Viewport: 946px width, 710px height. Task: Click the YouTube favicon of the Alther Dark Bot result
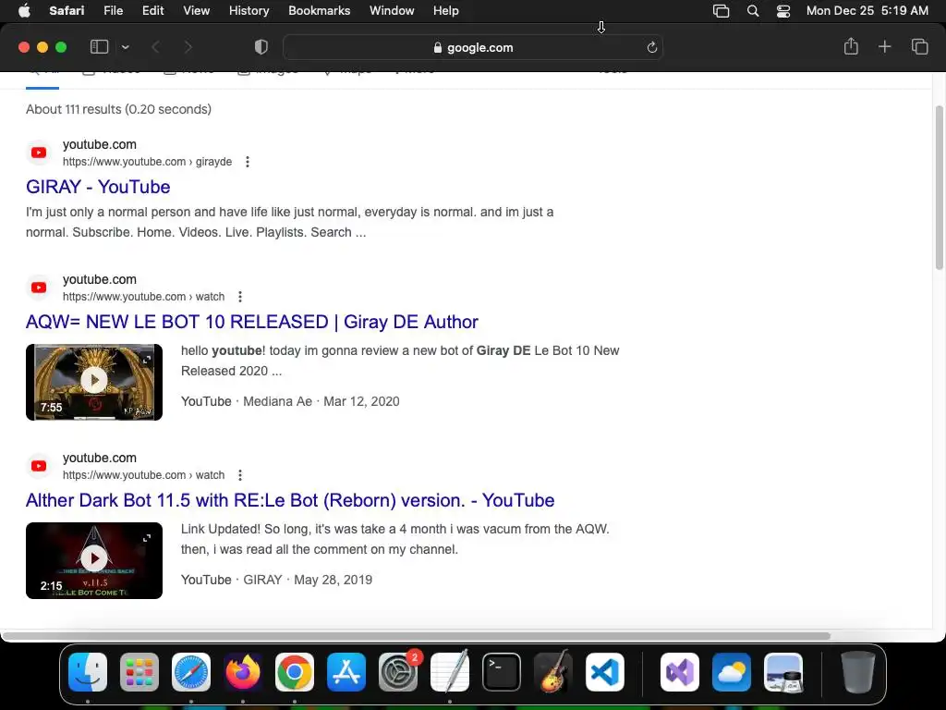coord(39,466)
